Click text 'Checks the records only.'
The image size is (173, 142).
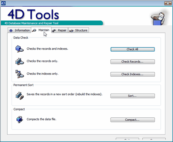point(42,61)
